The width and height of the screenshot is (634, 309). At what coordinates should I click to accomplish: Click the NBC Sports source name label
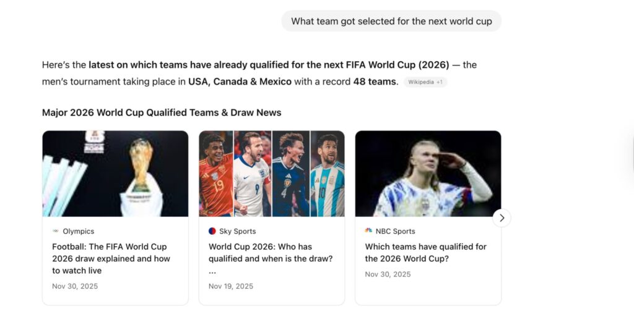(x=396, y=231)
